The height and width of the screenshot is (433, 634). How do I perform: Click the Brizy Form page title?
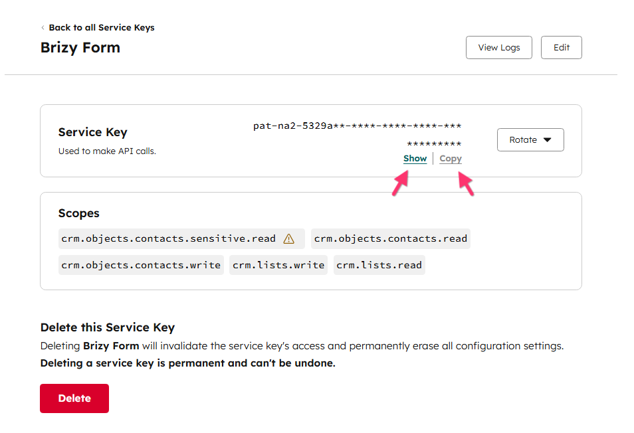pos(80,48)
